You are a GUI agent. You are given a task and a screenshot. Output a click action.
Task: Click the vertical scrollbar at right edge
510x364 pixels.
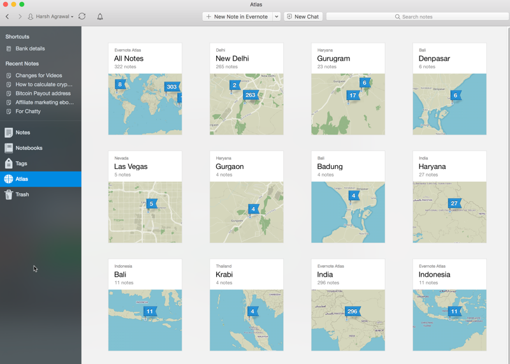click(x=508, y=195)
